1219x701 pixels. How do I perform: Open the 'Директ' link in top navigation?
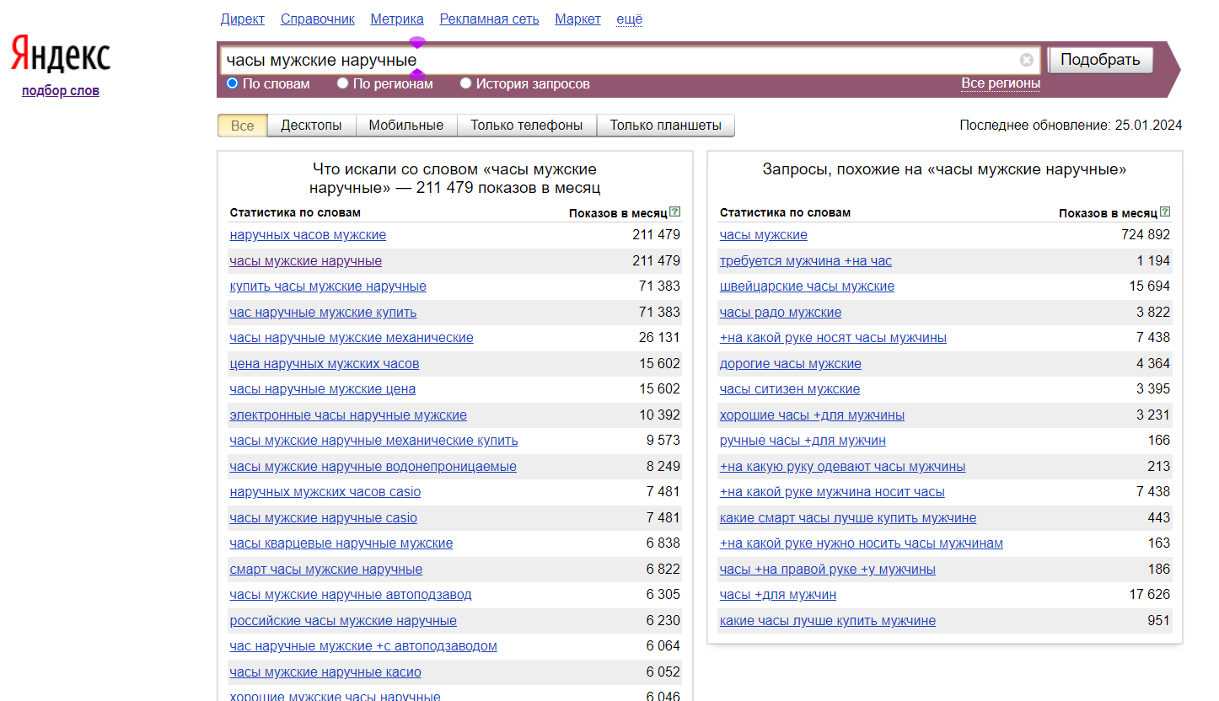tap(242, 19)
